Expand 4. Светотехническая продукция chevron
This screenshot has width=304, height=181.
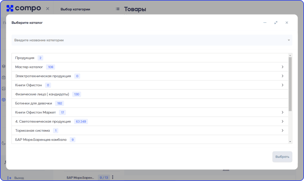(x=282, y=121)
